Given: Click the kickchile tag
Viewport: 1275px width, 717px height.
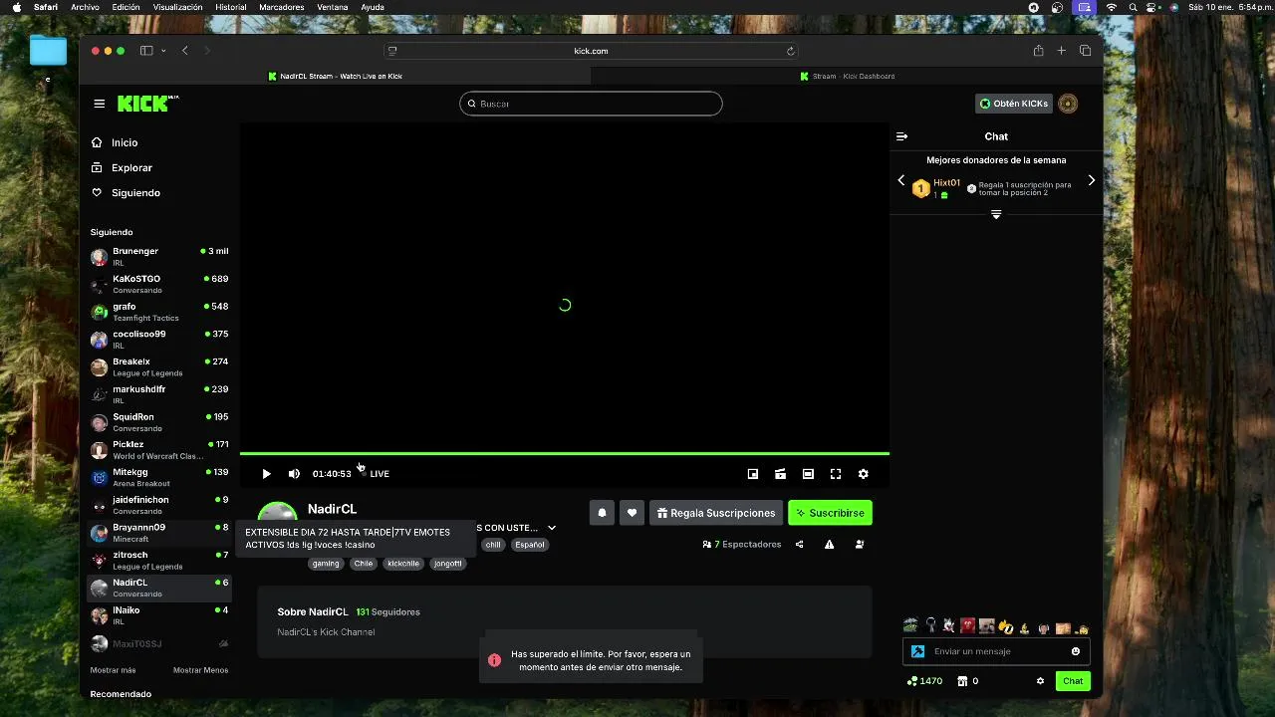Looking at the screenshot, I should 403,564.
